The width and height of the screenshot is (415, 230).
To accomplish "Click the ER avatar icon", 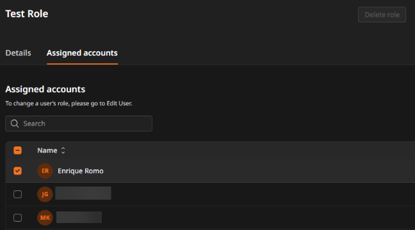I will (x=45, y=171).
